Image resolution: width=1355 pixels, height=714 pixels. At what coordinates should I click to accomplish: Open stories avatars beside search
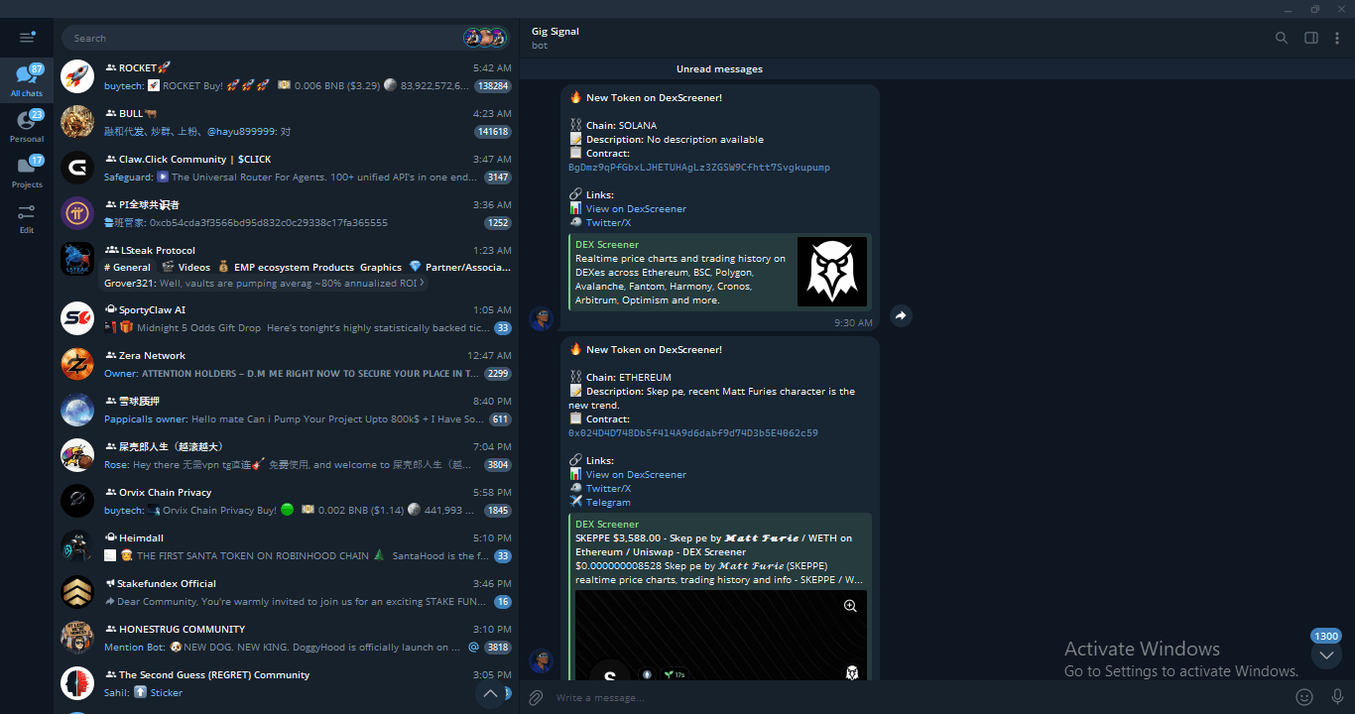[485, 38]
